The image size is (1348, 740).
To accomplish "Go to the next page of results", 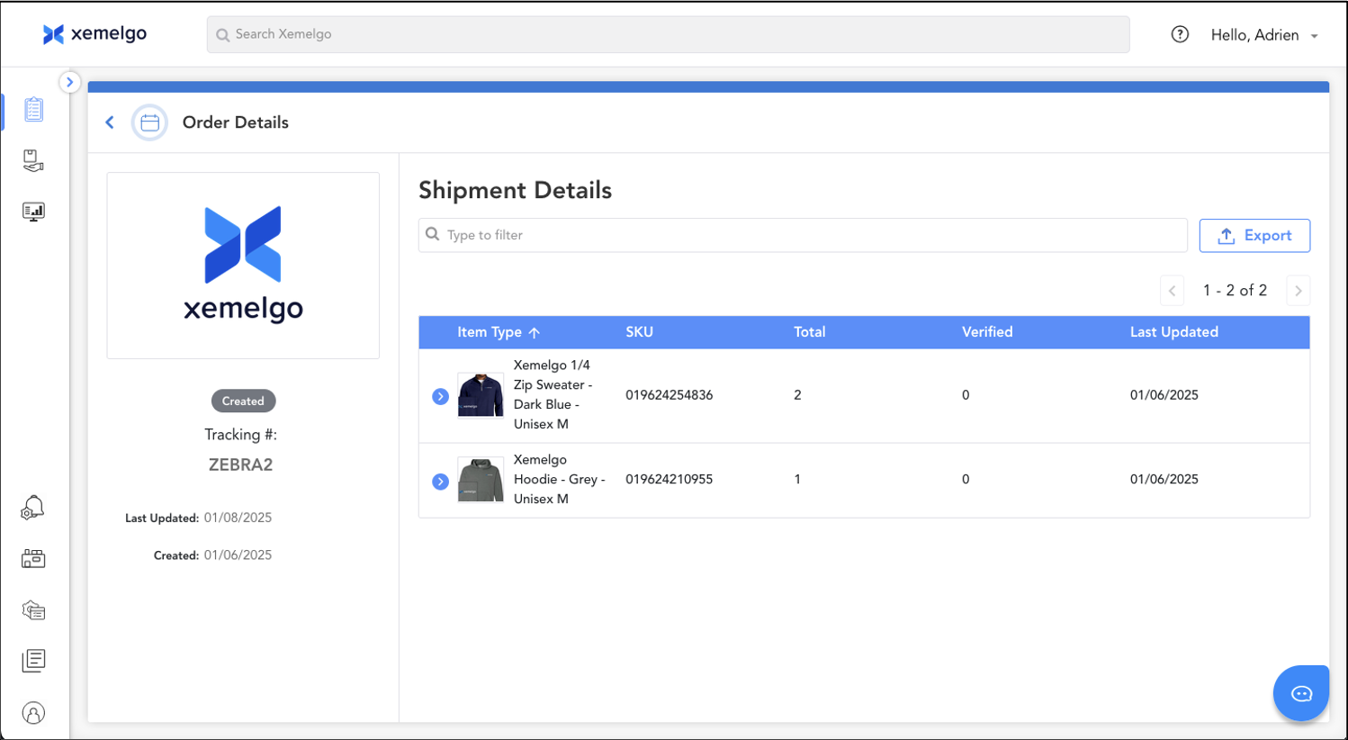I will [x=1298, y=290].
